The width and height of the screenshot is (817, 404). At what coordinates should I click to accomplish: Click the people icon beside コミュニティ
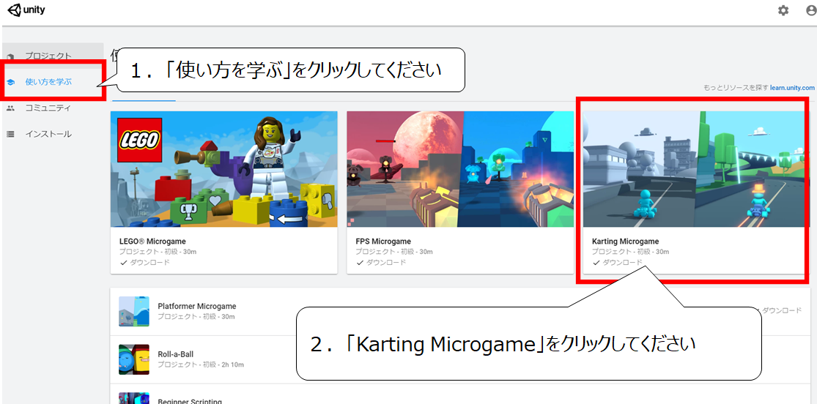(x=10, y=108)
